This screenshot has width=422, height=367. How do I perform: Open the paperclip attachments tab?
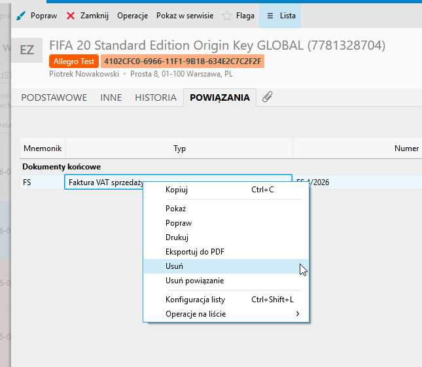pyautogui.click(x=267, y=97)
